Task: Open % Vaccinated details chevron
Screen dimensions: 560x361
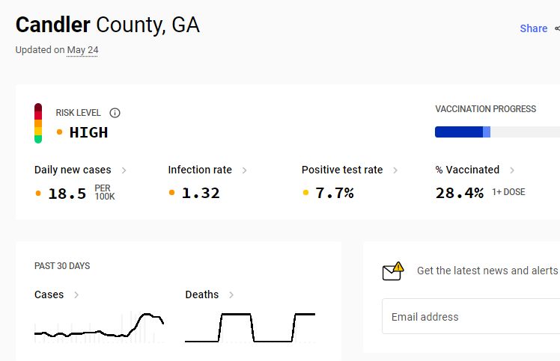Action: point(512,170)
